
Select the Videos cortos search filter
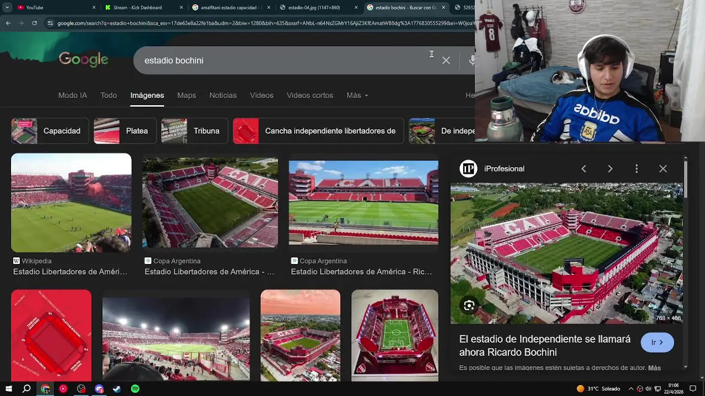point(310,95)
